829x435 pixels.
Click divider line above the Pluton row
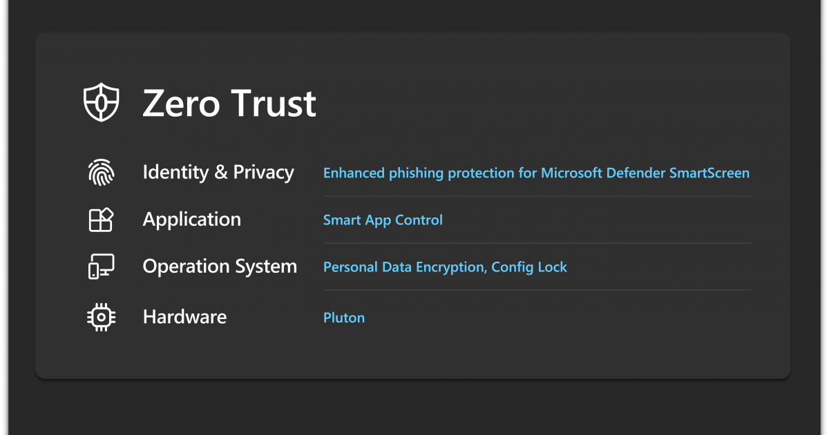[537, 290]
